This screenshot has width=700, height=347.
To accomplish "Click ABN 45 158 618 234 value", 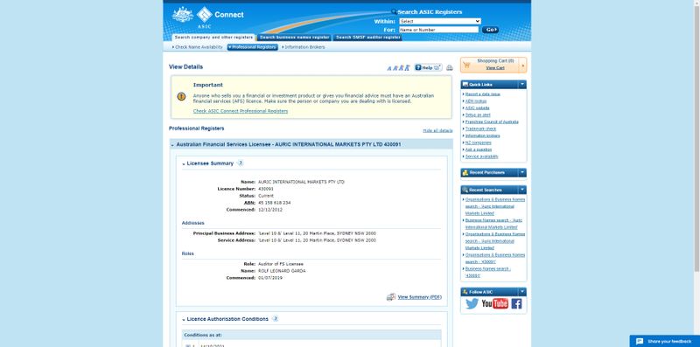I will [275, 203].
